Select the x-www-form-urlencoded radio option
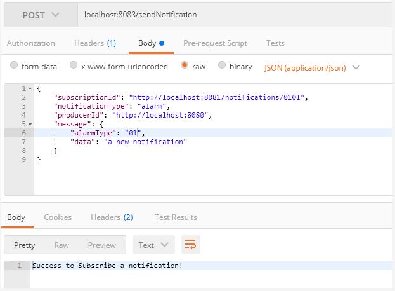This screenshot has height=291, width=395. pos(74,66)
